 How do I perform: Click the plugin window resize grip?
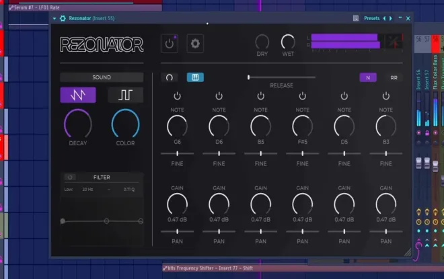(408, 252)
